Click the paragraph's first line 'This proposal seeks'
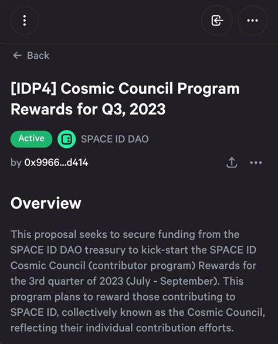Image resolution: width=278 pixels, height=344 pixels. pos(125,234)
